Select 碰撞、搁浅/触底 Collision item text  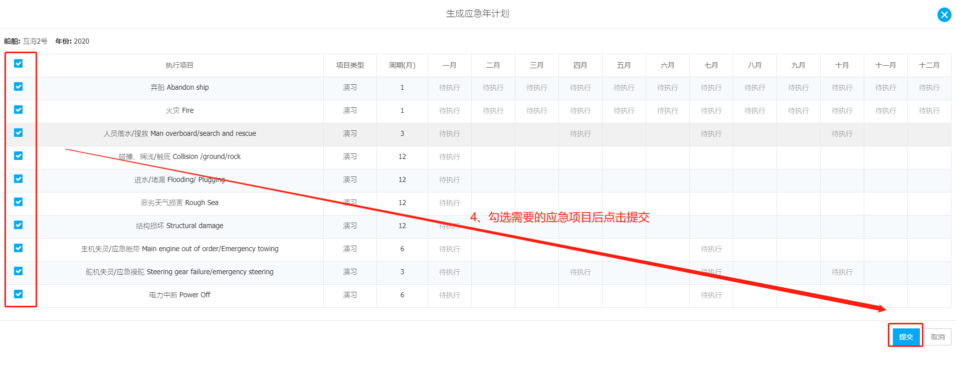(179, 156)
